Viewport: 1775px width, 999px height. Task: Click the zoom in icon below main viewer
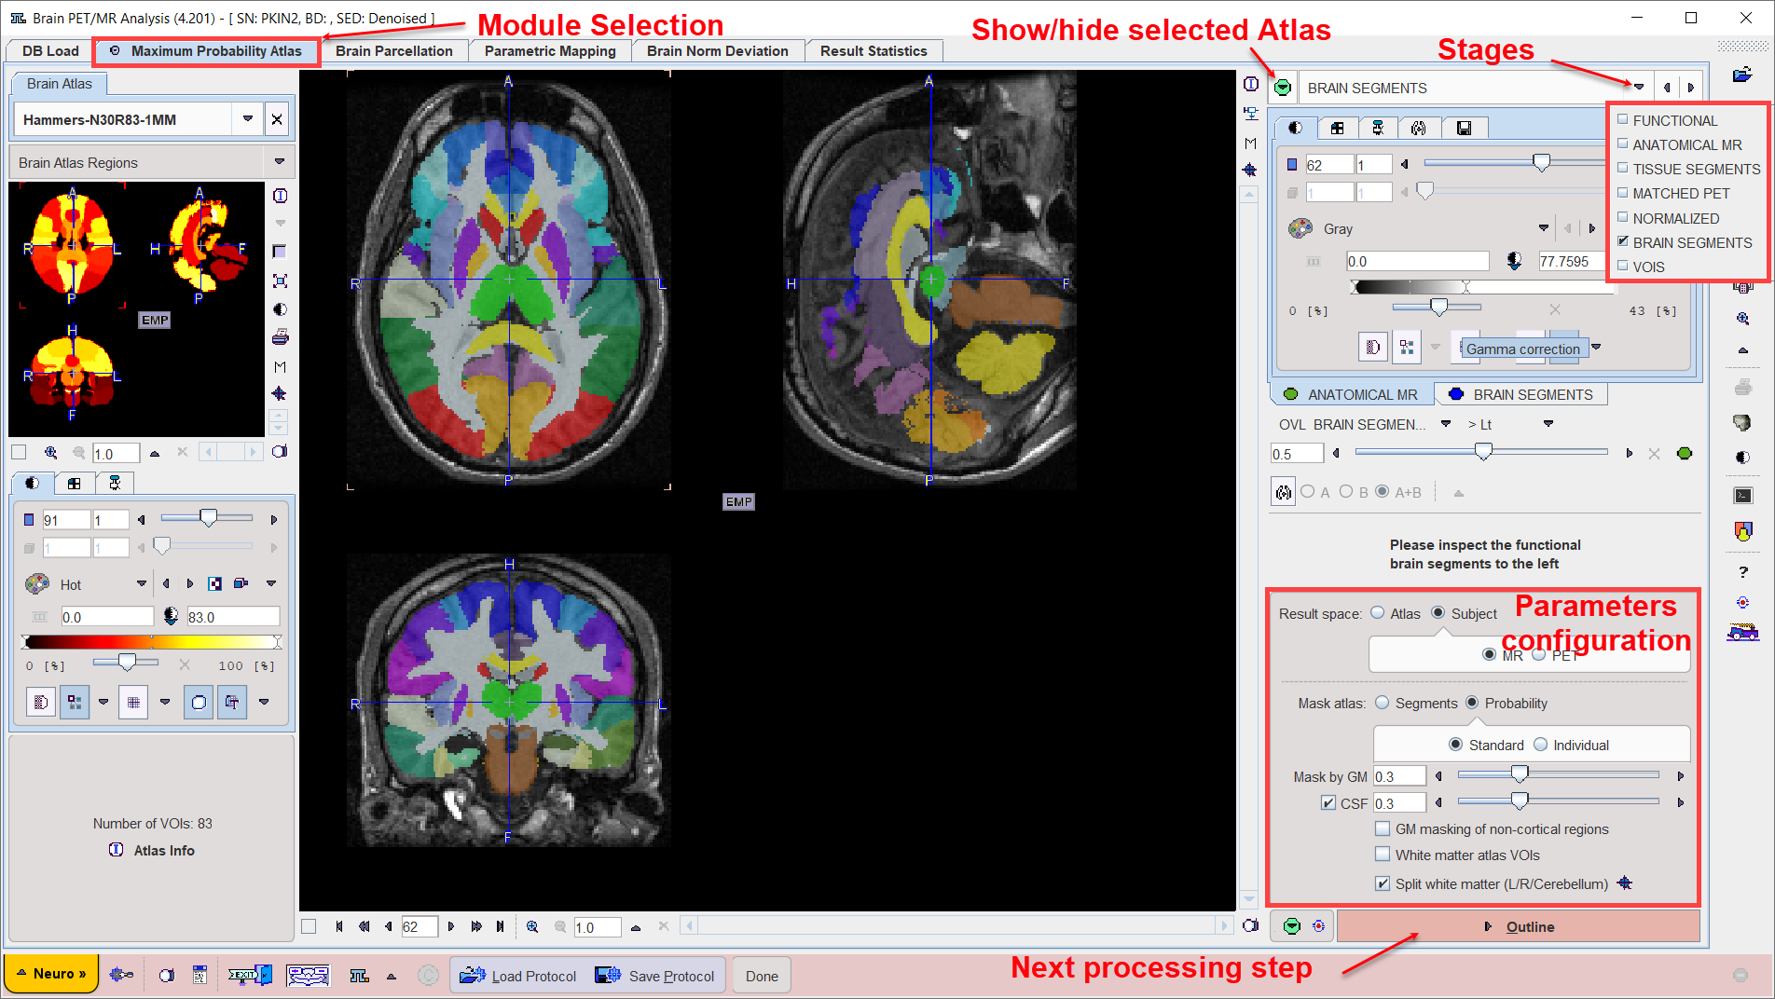click(532, 926)
